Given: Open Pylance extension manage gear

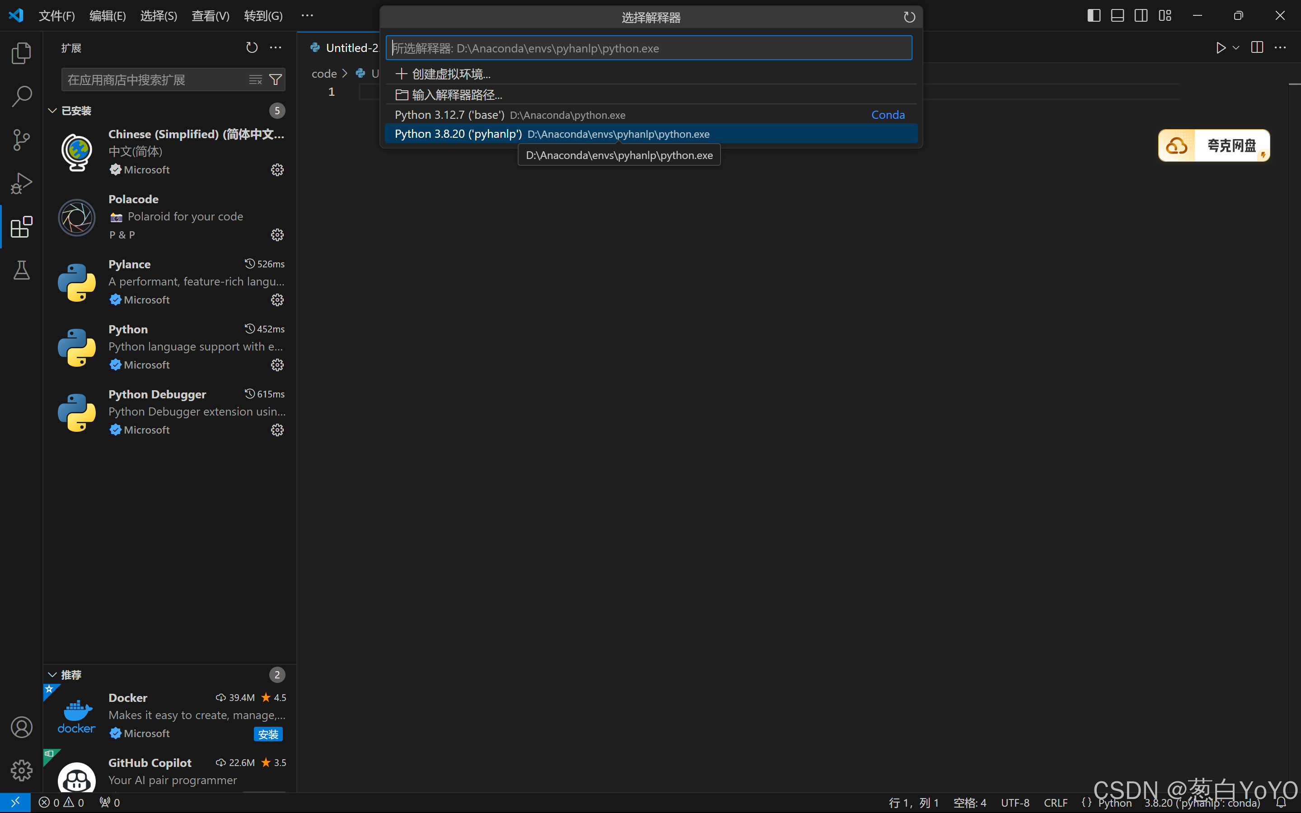Looking at the screenshot, I should (277, 300).
